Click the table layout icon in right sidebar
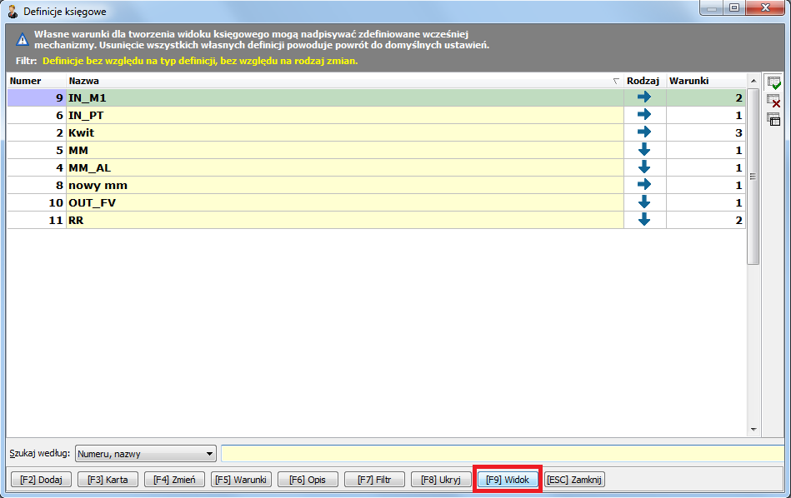The width and height of the screenshot is (791, 498). (773, 119)
